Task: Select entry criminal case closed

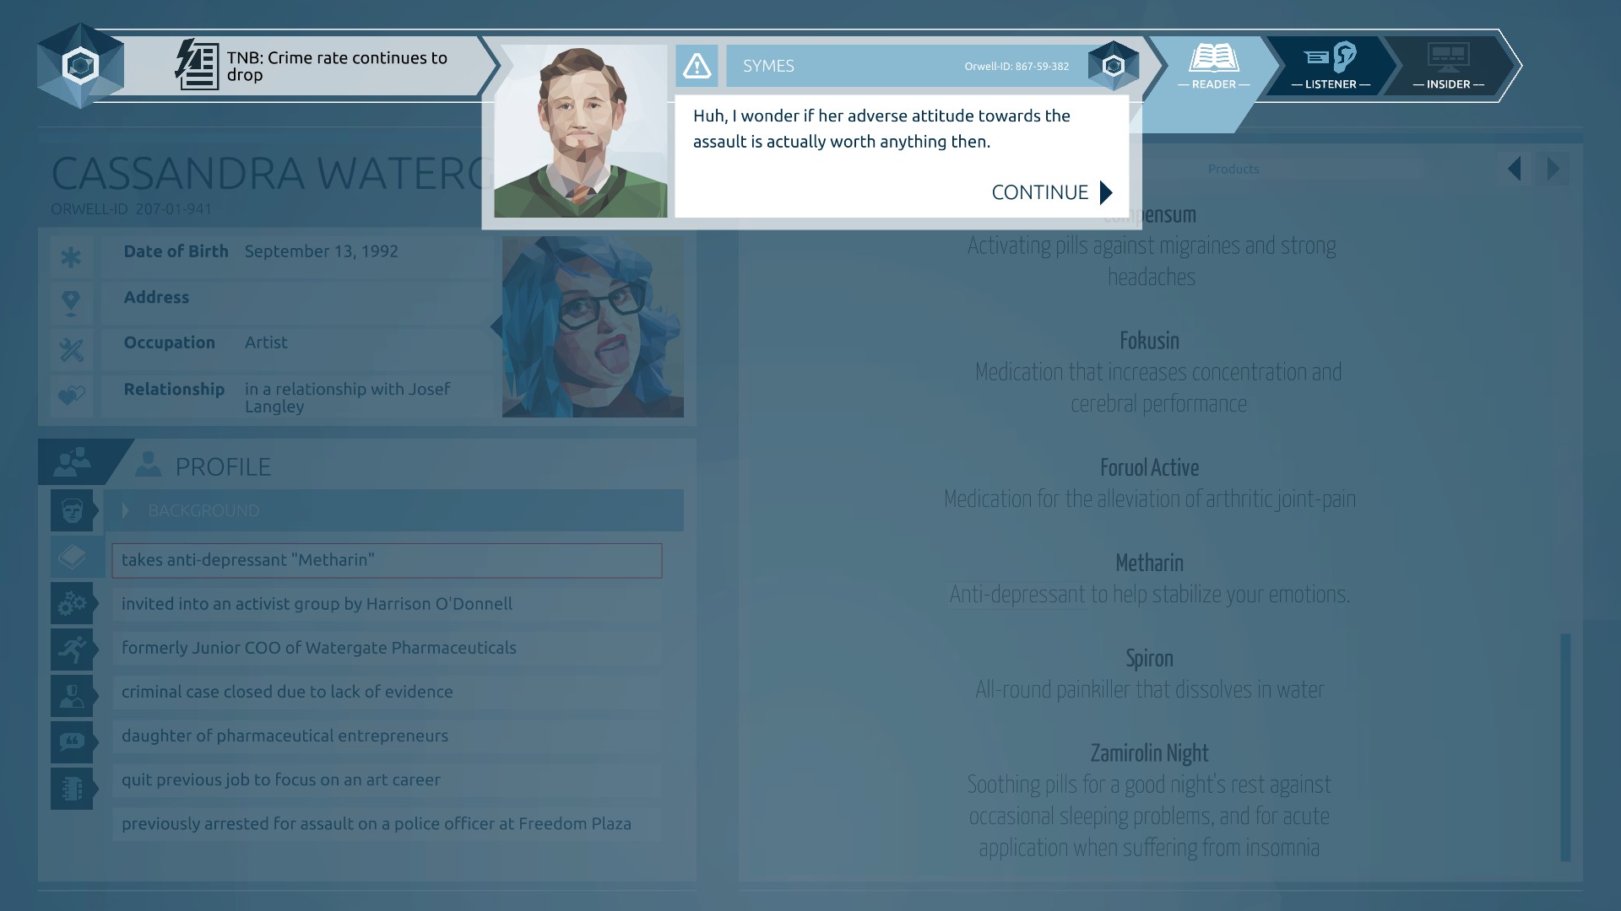Action: [387, 692]
